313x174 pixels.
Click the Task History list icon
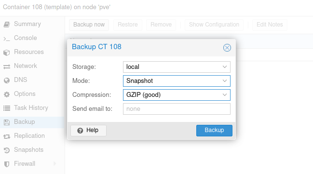[x=7, y=108]
